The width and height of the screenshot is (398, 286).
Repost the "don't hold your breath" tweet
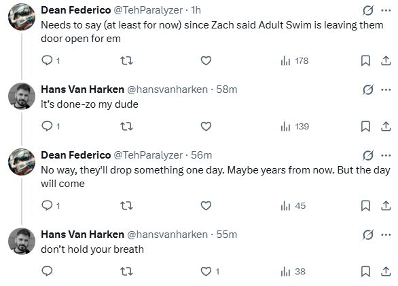pos(126,272)
